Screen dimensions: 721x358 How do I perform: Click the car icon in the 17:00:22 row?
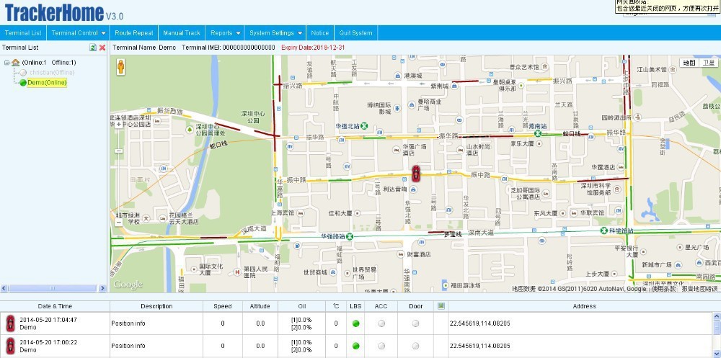point(10,346)
